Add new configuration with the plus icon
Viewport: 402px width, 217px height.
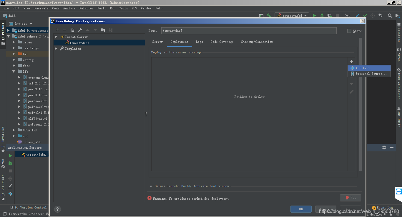[x=57, y=30]
